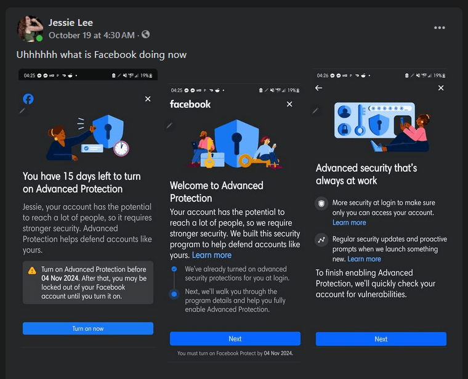This screenshot has width=468, height=379.
Task: Click the public audience globe icon
Action: coord(145,35)
